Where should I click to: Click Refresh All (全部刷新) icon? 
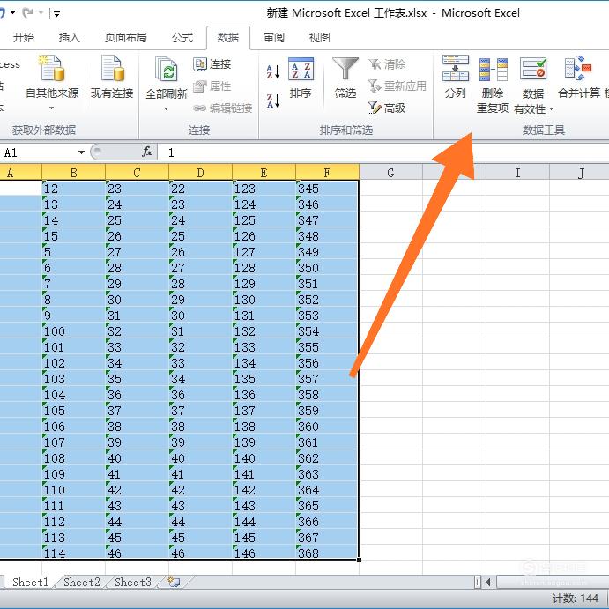pyautogui.click(x=167, y=69)
